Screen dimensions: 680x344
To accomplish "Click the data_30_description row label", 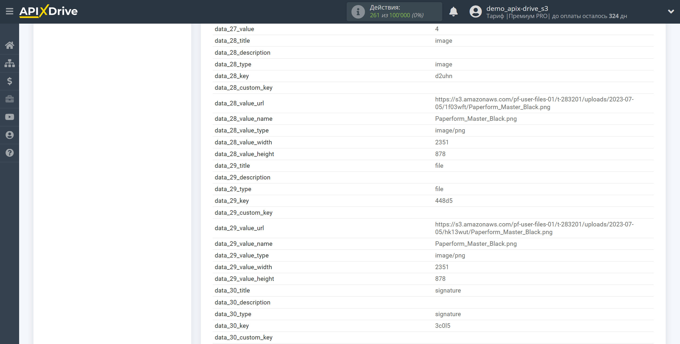I will (242, 303).
